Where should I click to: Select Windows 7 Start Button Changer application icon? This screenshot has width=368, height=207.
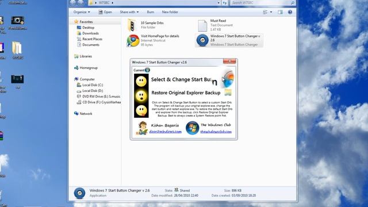point(202,40)
